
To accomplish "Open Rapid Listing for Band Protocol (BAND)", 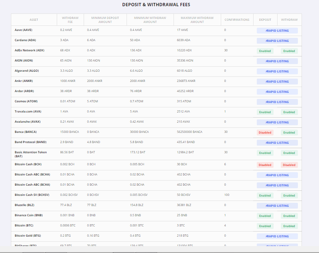I will 277,142.
